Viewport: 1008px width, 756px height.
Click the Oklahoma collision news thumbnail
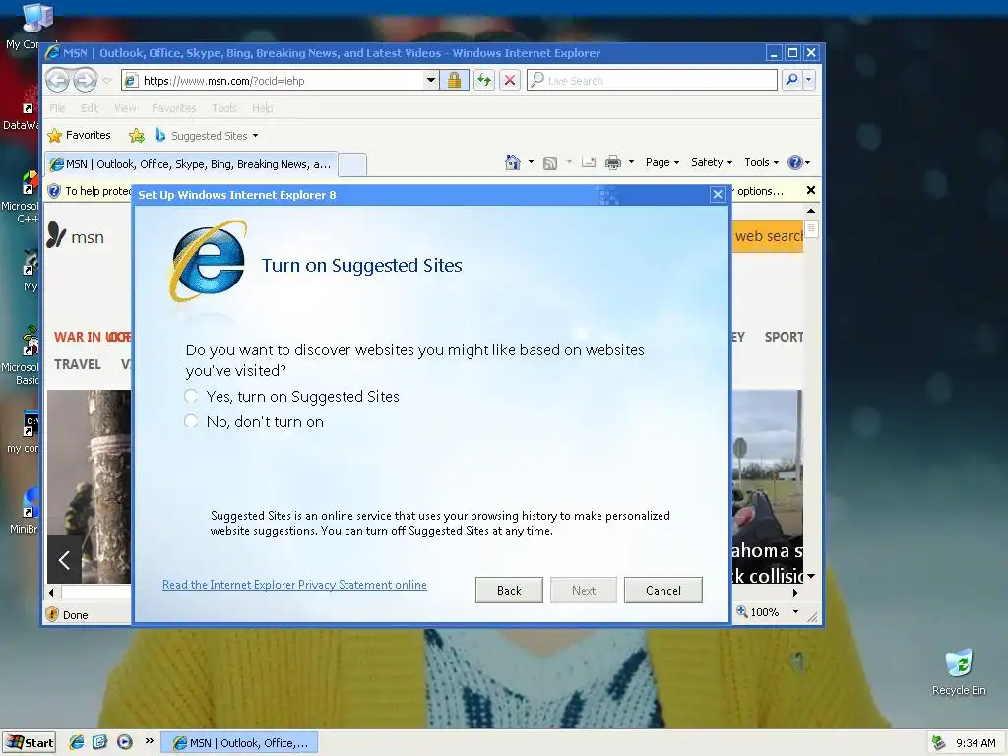[768, 486]
